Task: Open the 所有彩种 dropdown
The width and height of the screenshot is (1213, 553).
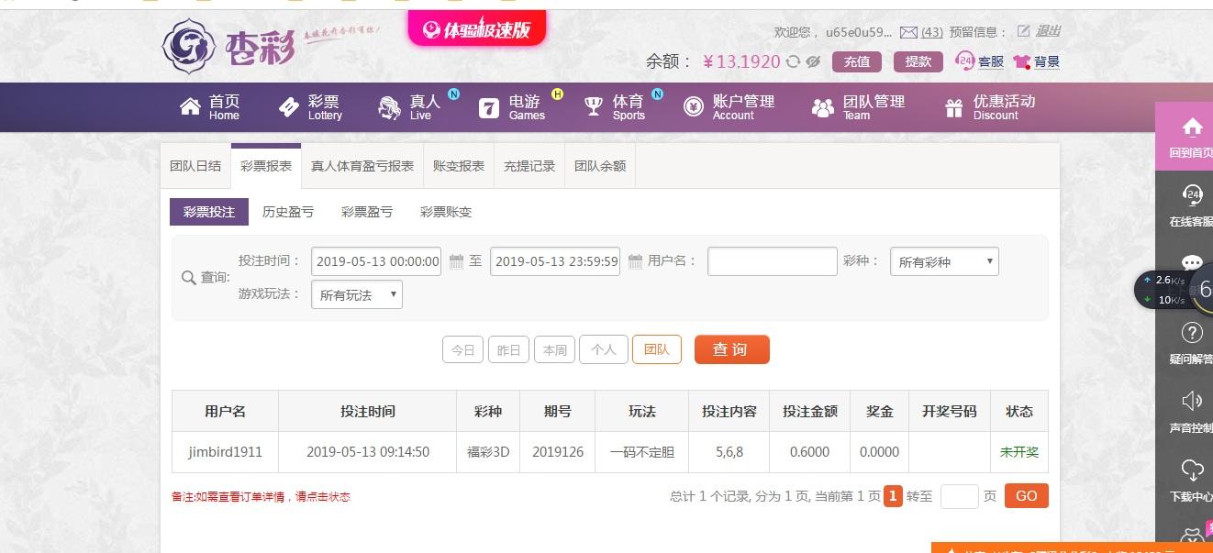Action: coord(944,261)
